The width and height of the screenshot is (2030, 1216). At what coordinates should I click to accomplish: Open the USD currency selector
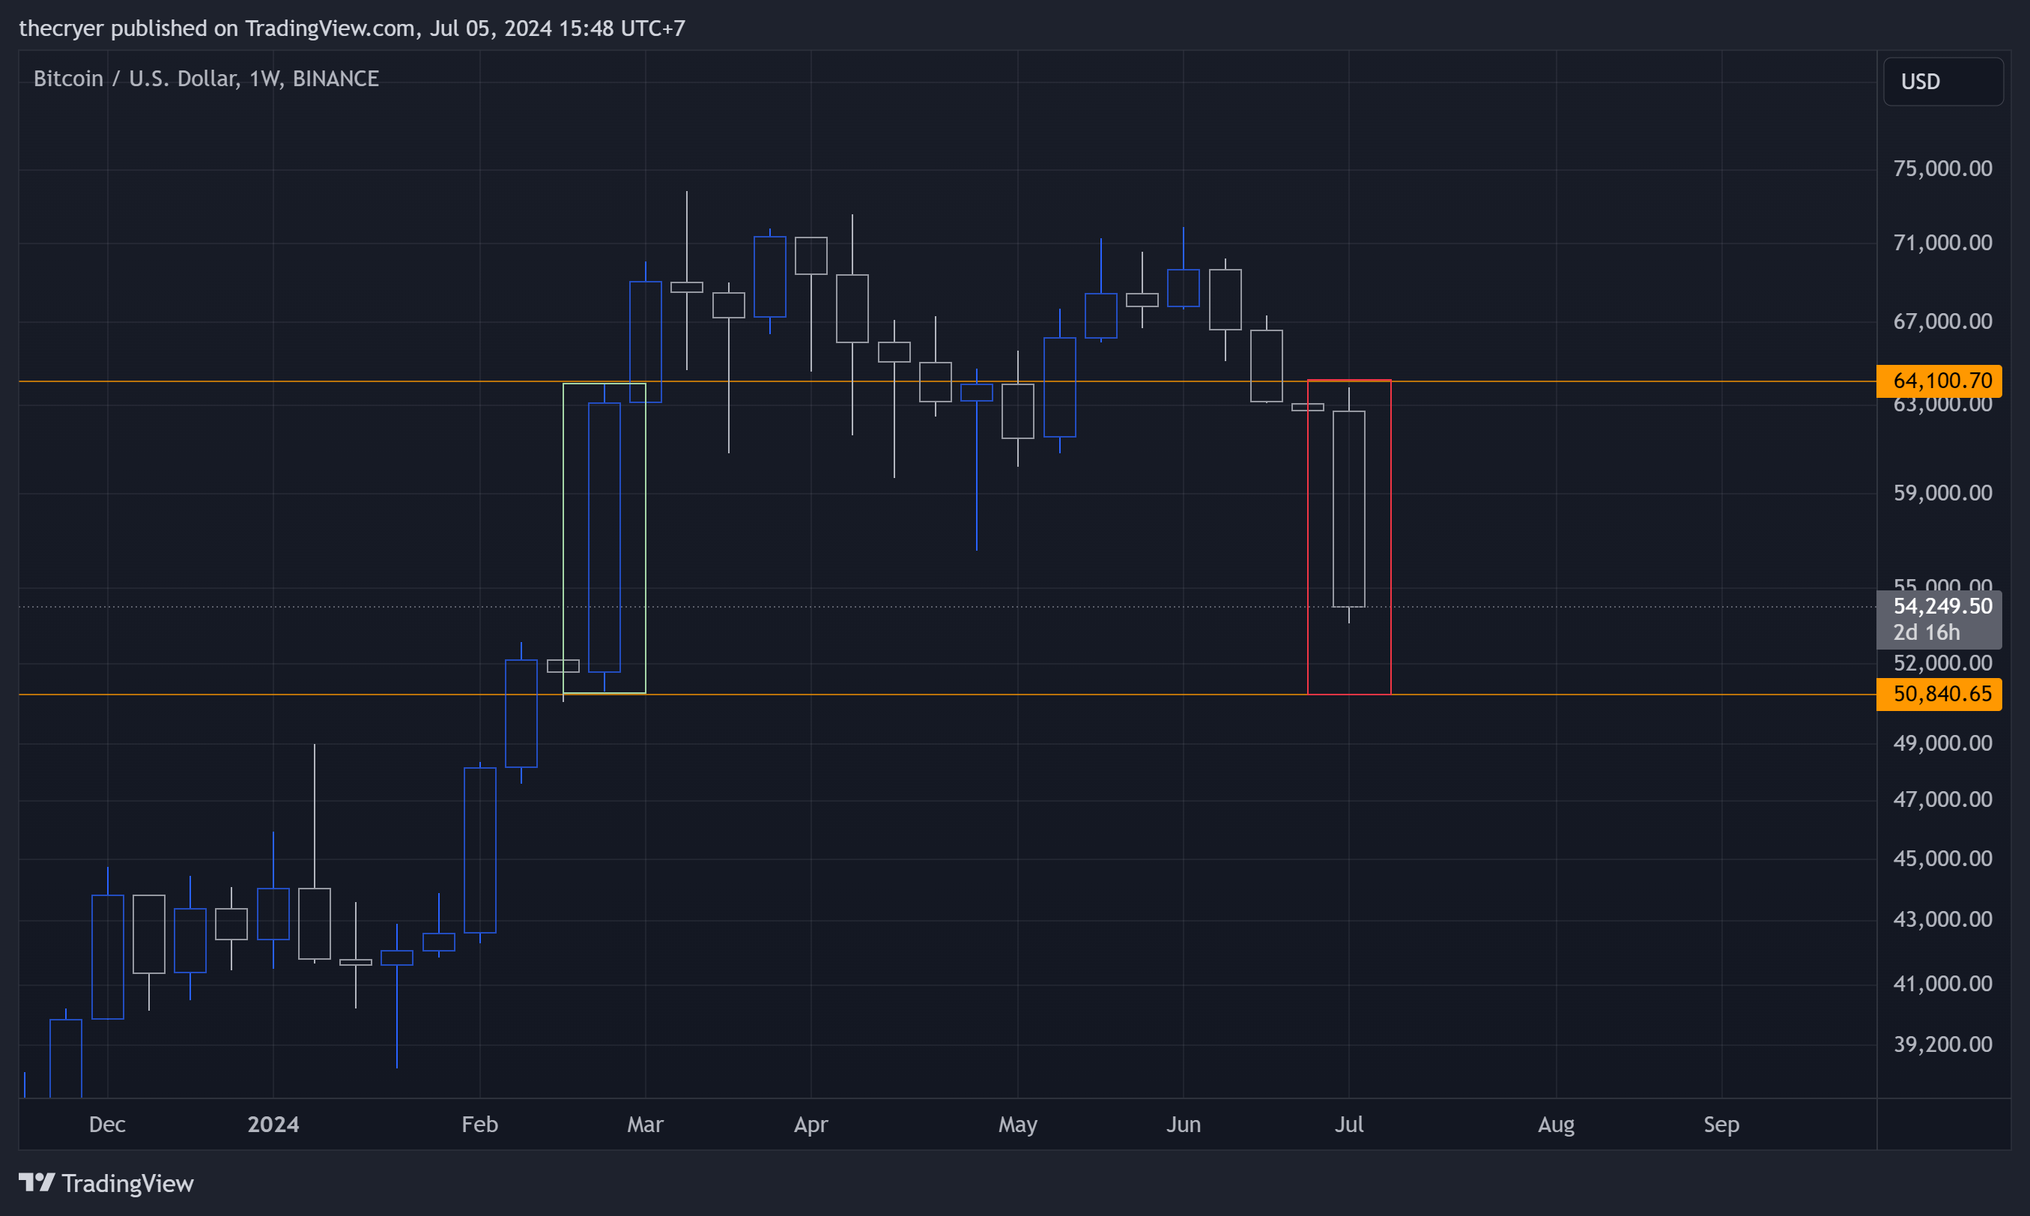(1943, 82)
